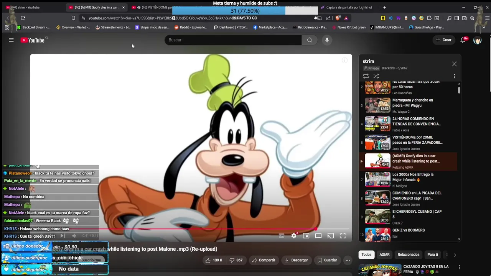Image resolution: width=491 pixels, height=276 pixels.
Task: Open a new browser tab
Action: (384, 7)
